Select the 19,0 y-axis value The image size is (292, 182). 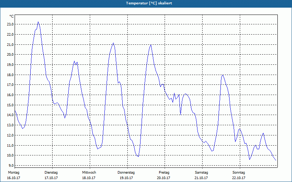pos(10,65)
